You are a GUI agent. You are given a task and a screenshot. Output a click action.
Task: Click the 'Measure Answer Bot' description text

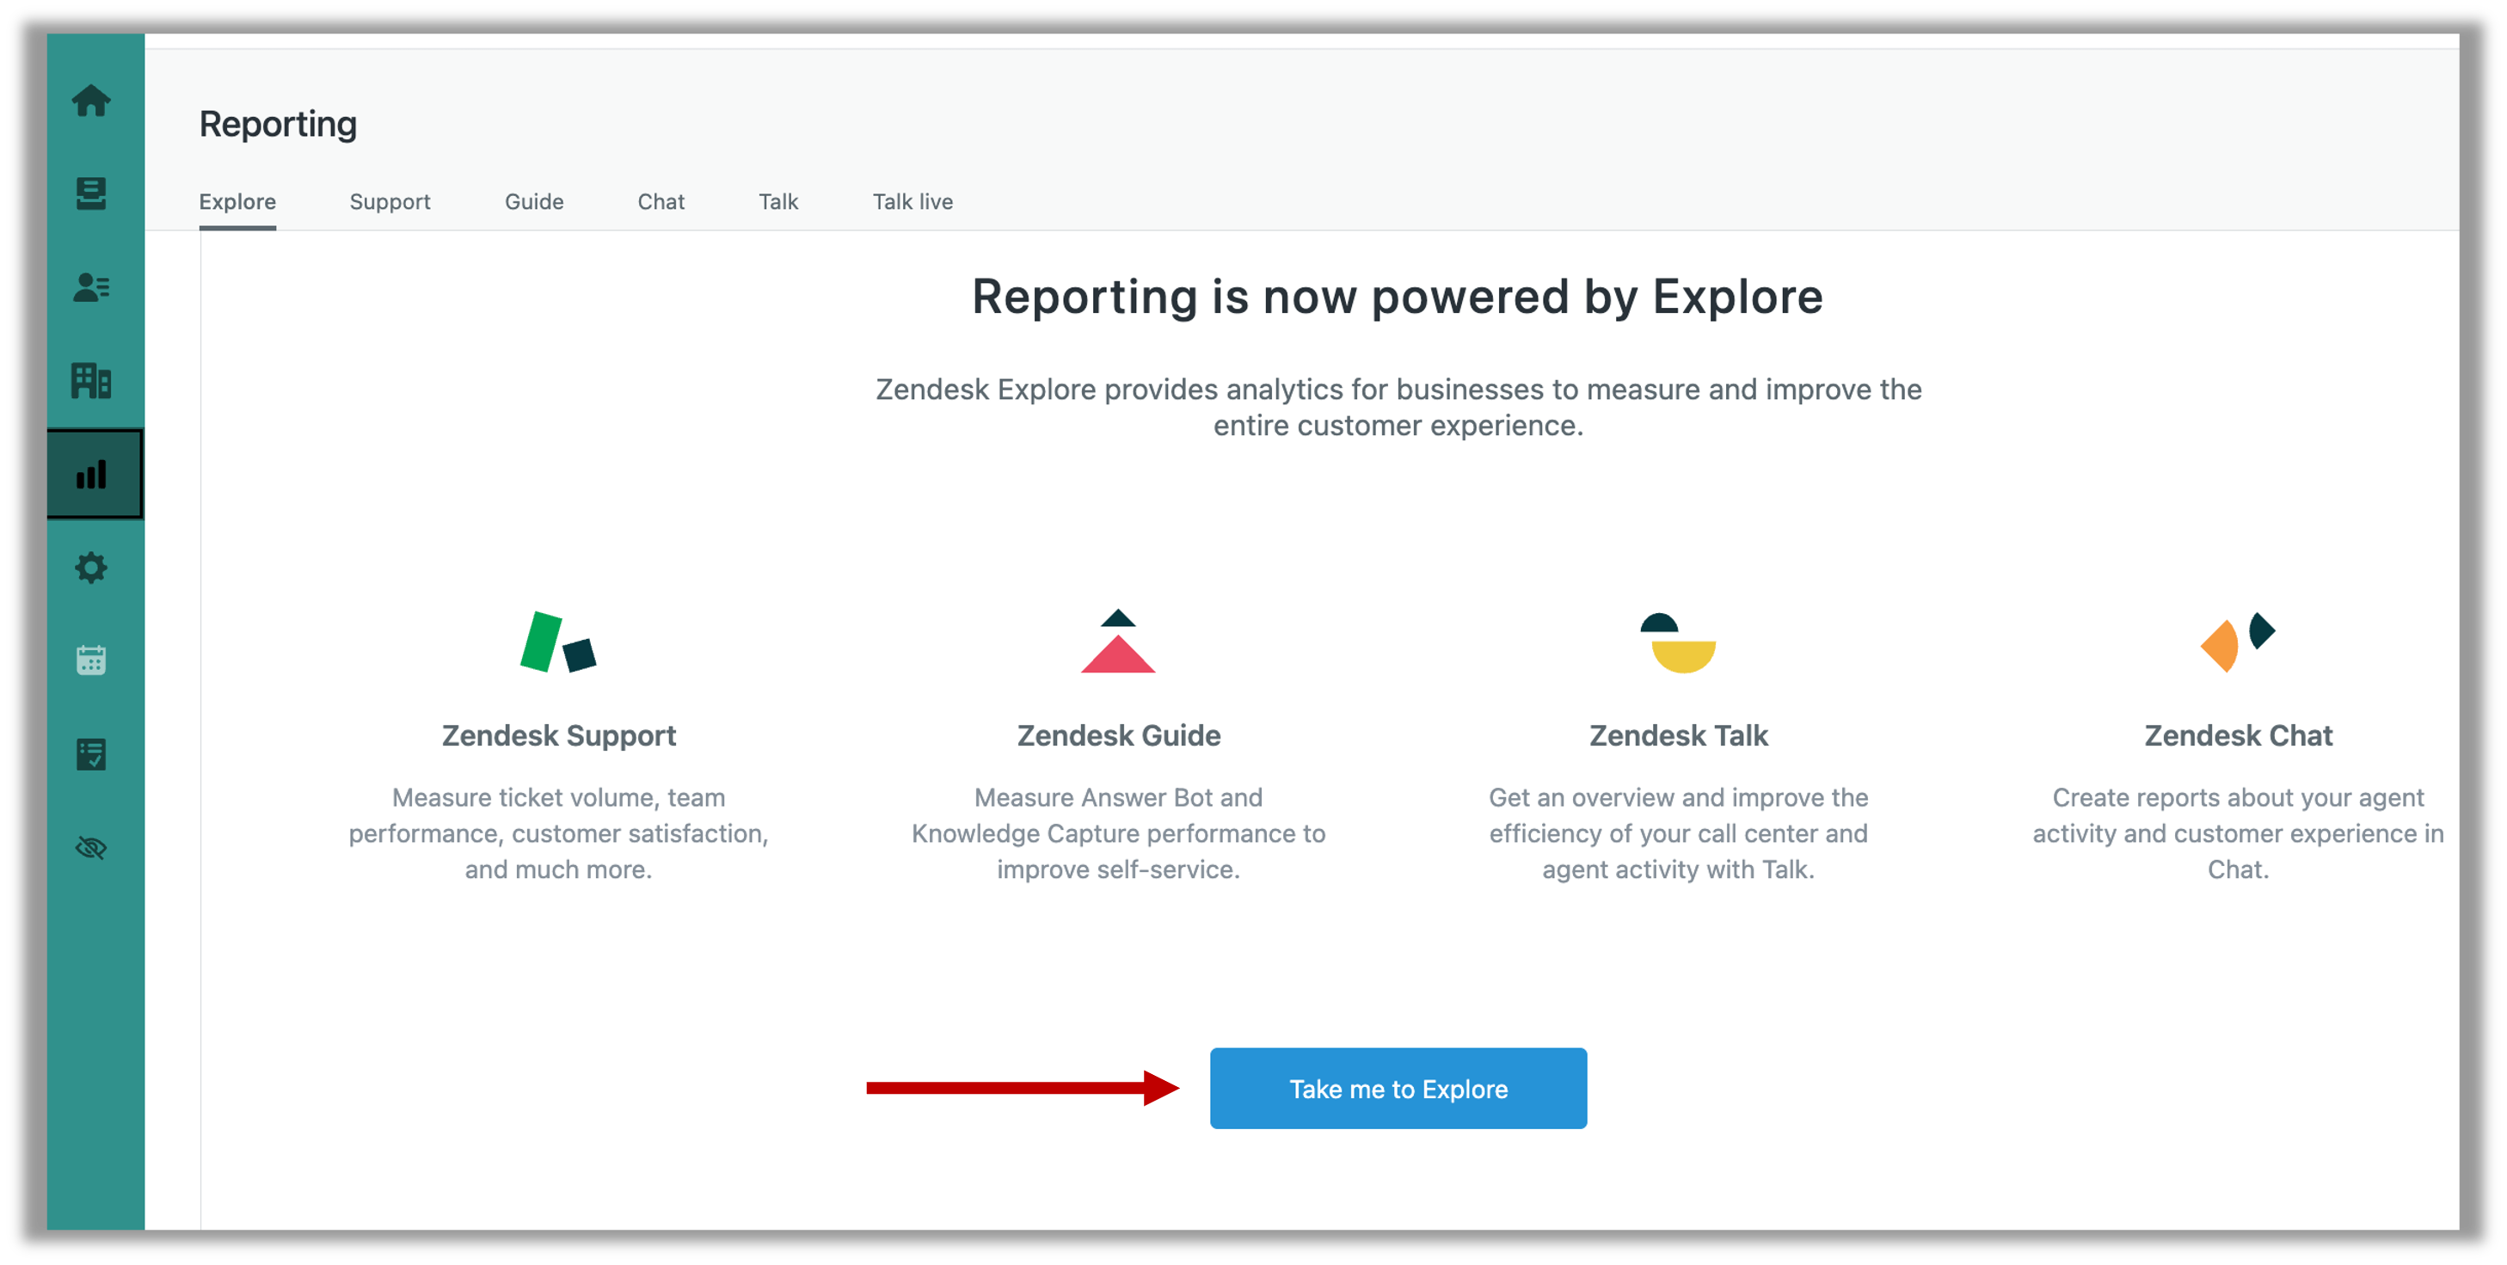[1118, 833]
